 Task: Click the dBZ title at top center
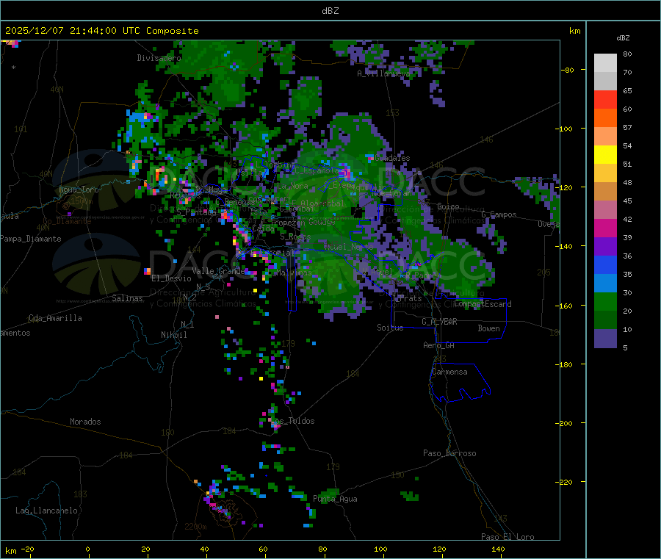(x=330, y=11)
